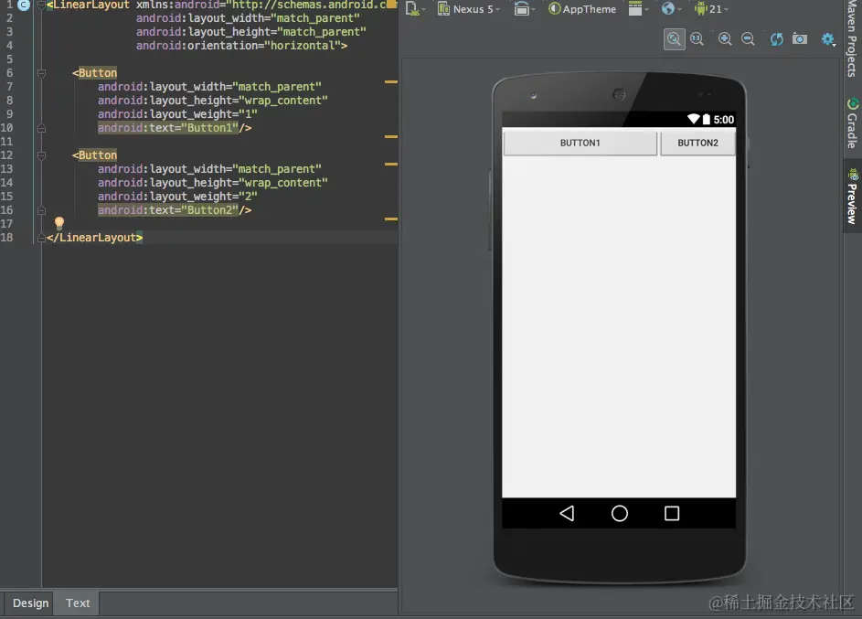The width and height of the screenshot is (862, 619).
Task: Open the Nexus 5 device dropdown
Action: click(469, 9)
